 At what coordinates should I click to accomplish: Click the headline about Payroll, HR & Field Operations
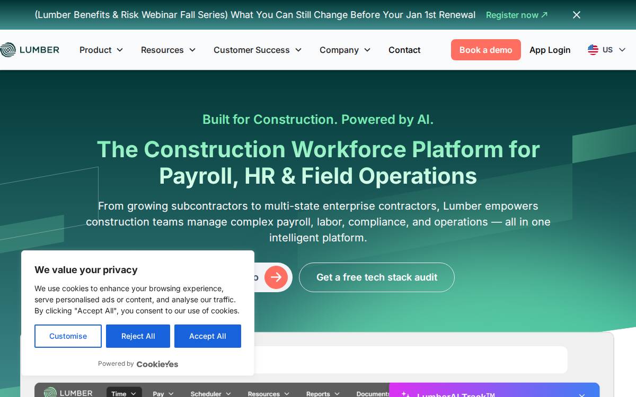(x=318, y=163)
